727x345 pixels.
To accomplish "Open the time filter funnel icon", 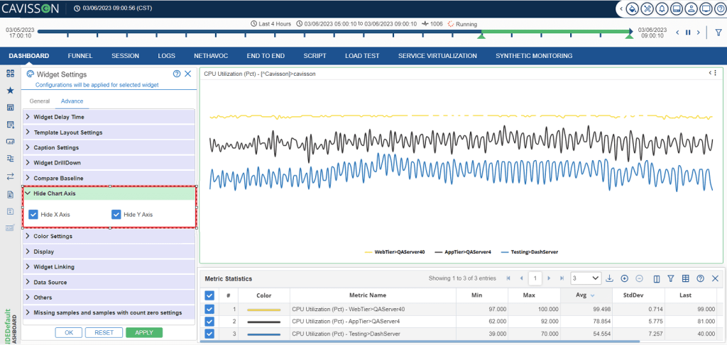I will point(718,33).
